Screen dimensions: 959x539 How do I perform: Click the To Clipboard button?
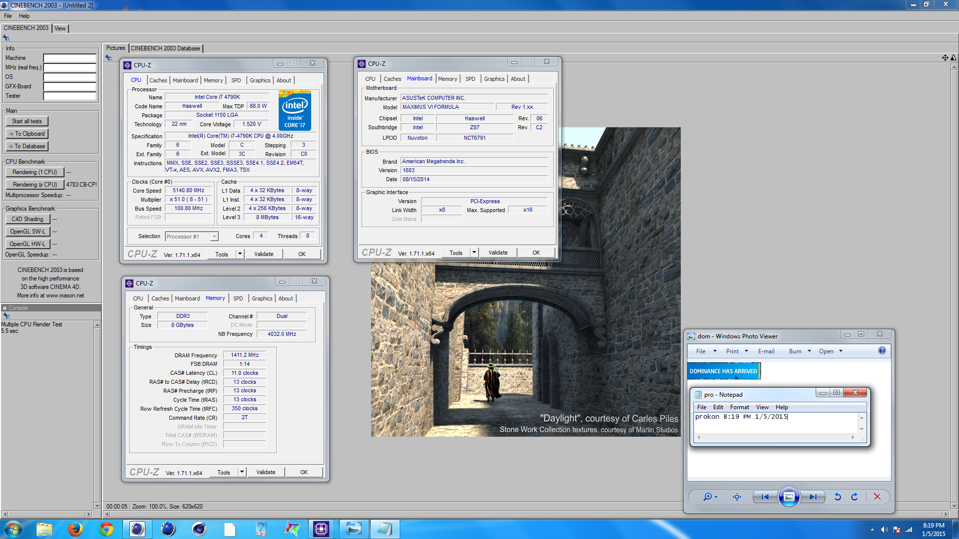coord(27,134)
